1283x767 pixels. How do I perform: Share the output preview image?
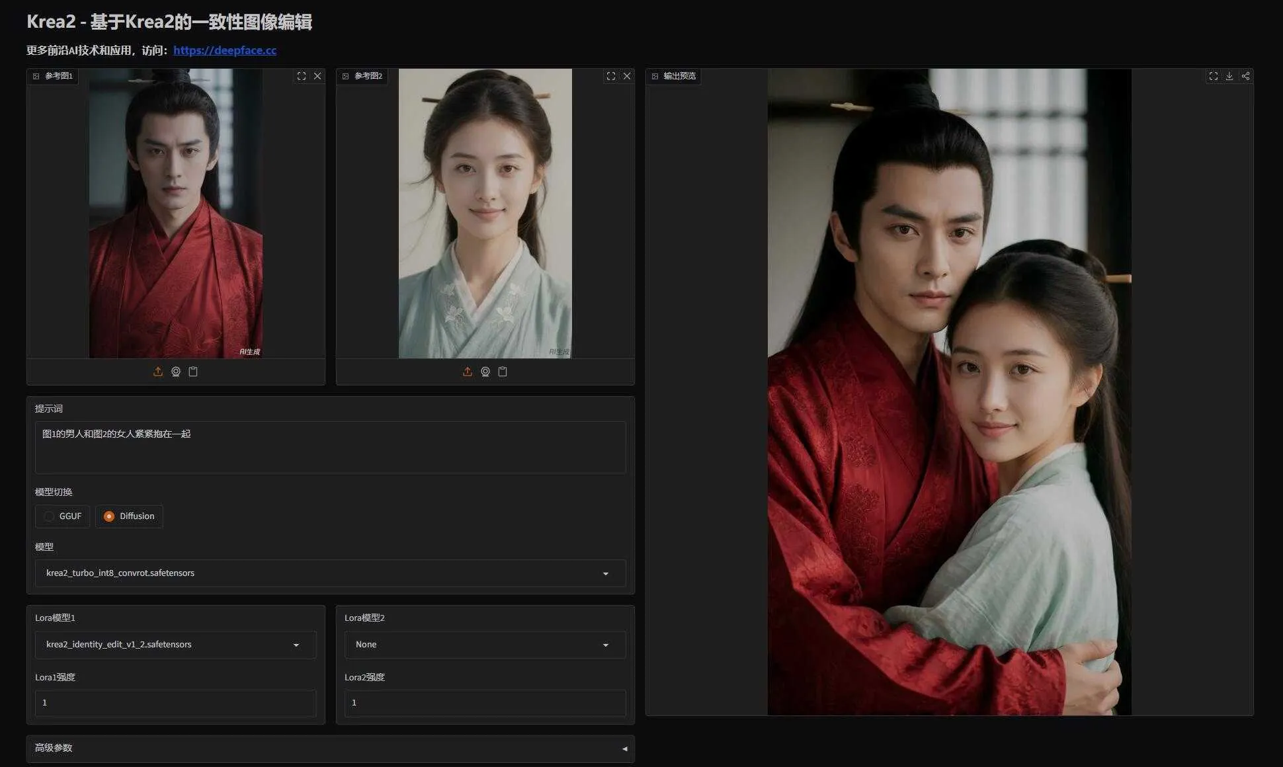tap(1245, 76)
